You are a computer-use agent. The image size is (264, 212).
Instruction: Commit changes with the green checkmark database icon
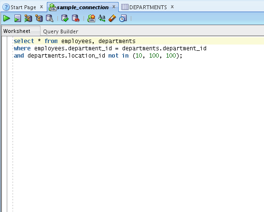pyautogui.click(x=65, y=18)
